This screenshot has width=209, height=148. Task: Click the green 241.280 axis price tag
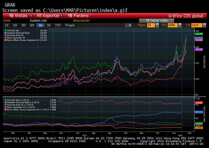[199, 34]
